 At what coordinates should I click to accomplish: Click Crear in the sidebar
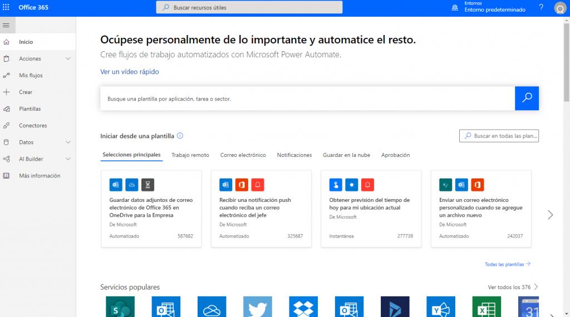tap(38, 92)
